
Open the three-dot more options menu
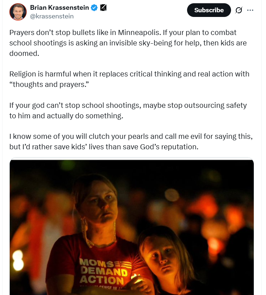click(x=250, y=10)
